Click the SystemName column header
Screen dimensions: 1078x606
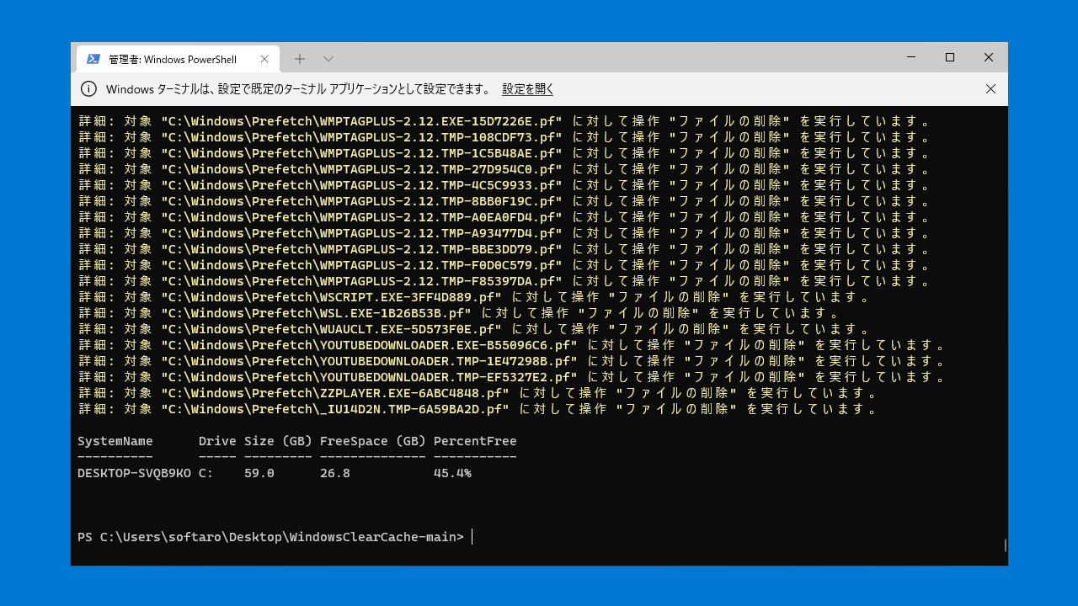(x=115, y=441)
